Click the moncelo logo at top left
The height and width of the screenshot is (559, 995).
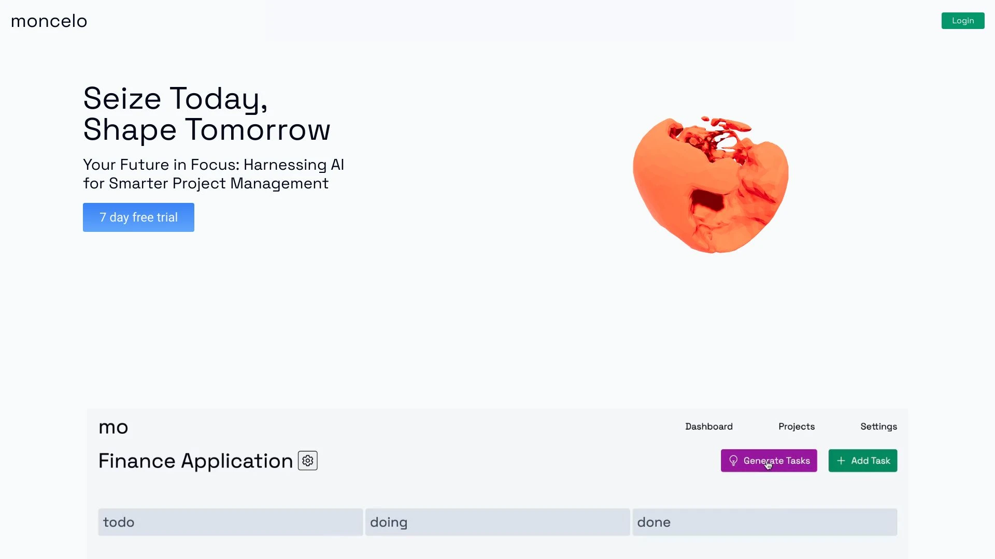pyautogui.click(x=49, y=21)
